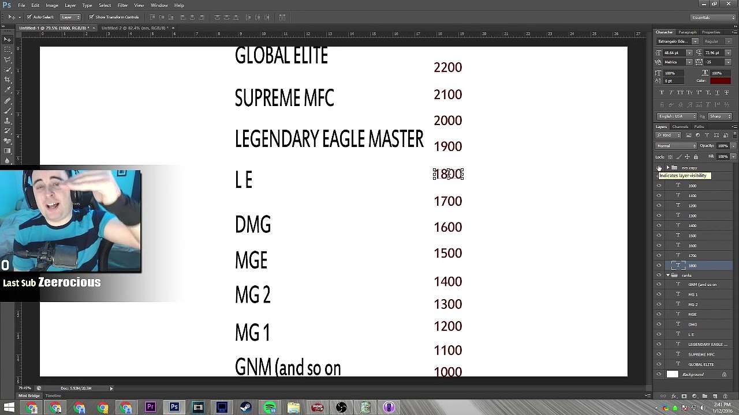
Task: Hide the 1800 text layer
Action: point(659,265)
